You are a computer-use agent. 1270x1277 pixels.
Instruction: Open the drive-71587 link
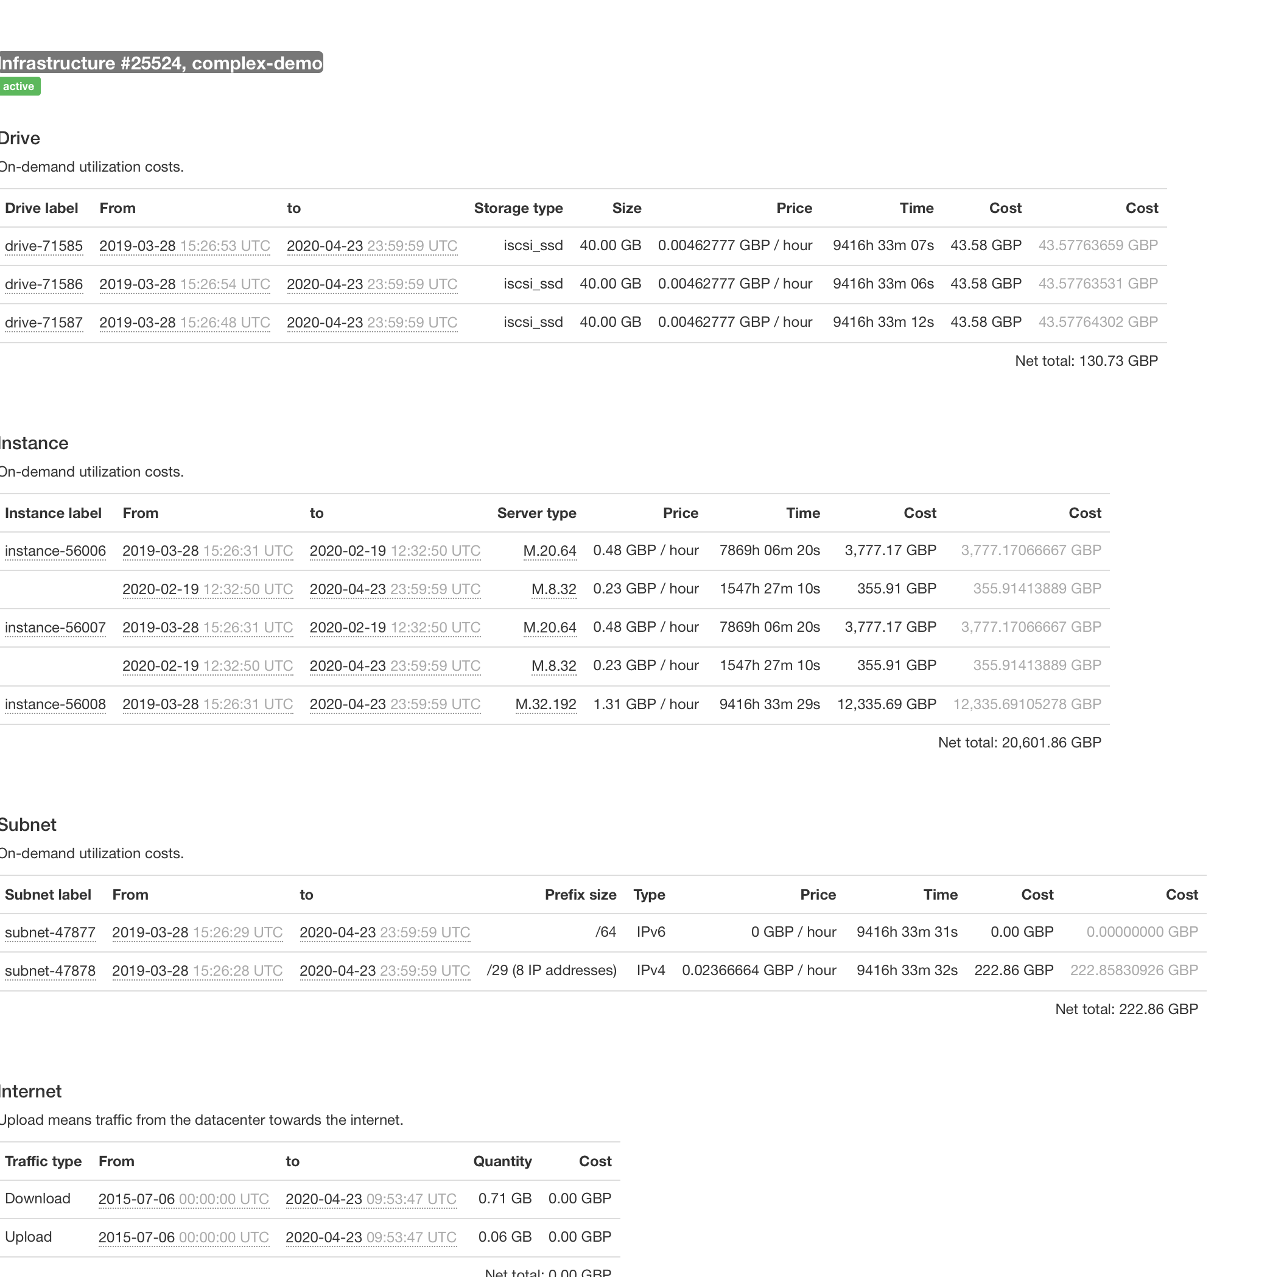coord(44,323)
